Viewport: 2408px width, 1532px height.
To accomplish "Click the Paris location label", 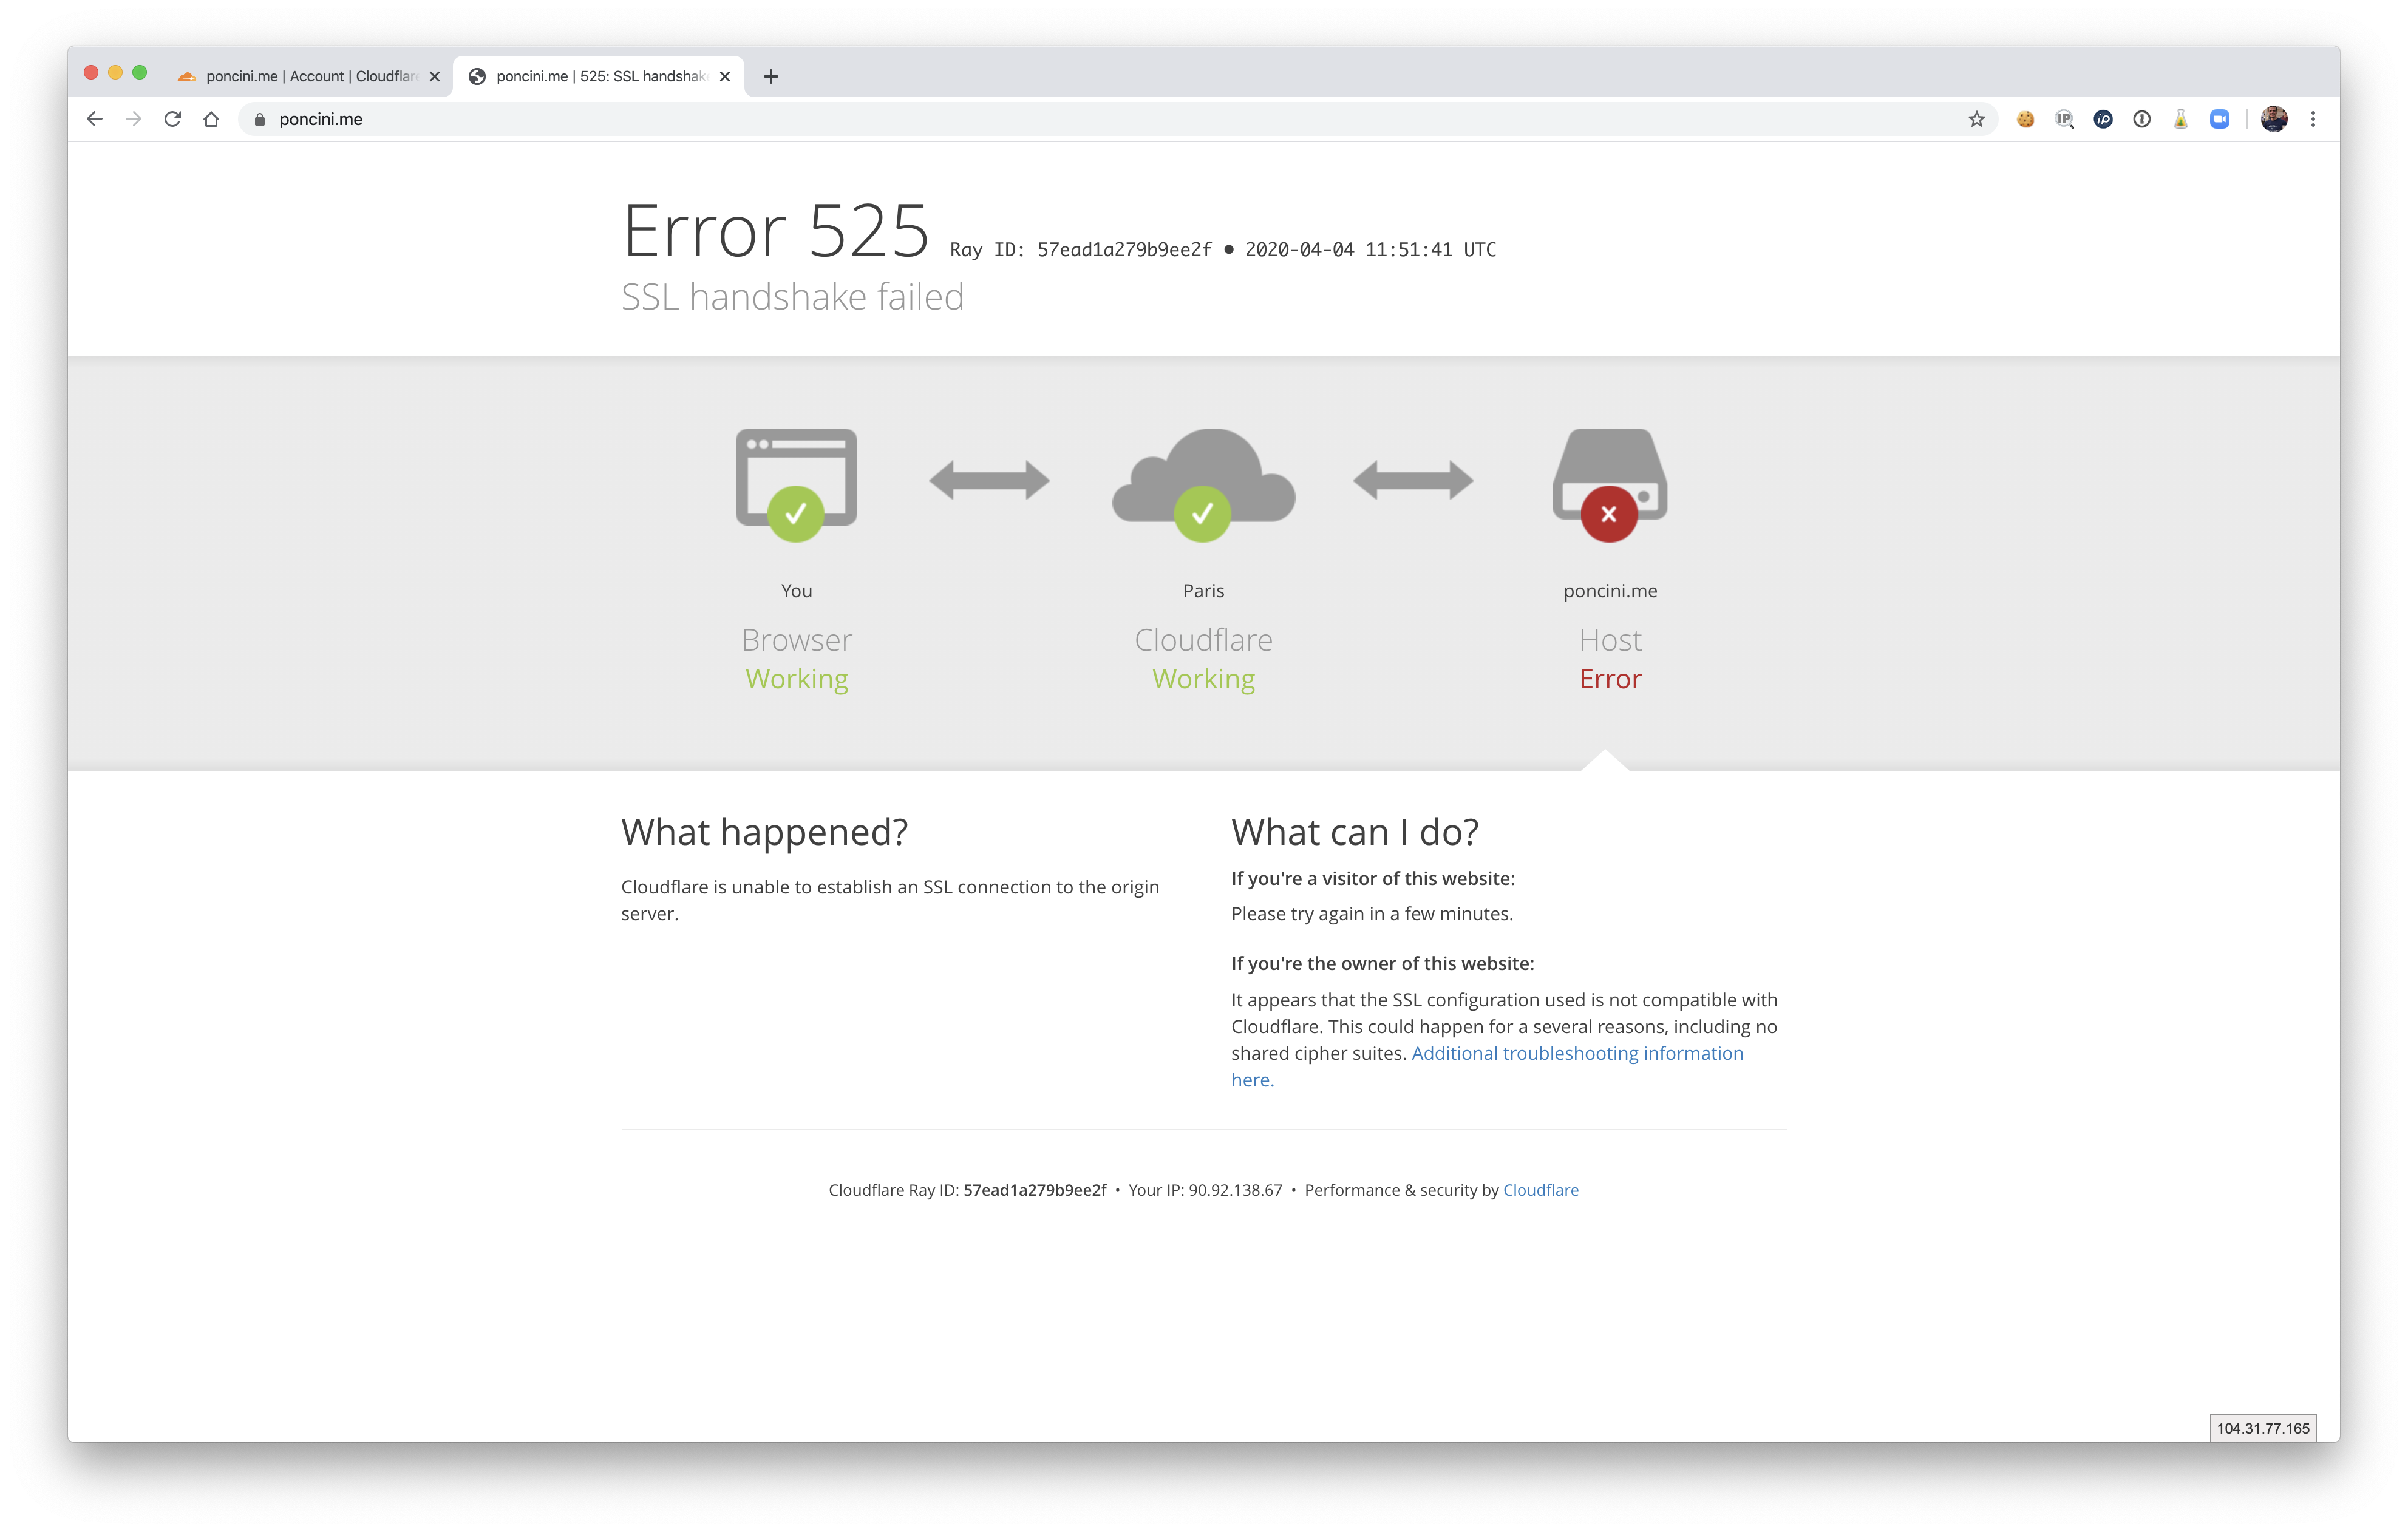I will pyautogui.click(x=1203, y=591).
